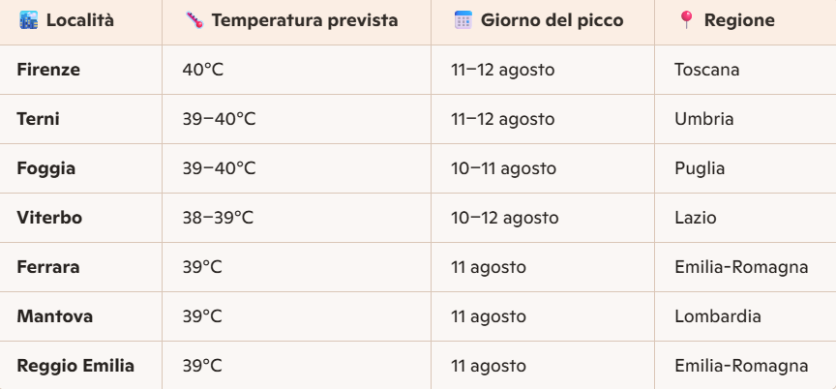836x389 pixels.
Task: Select the Toscana region cell
Action: [x=707, y=70]
